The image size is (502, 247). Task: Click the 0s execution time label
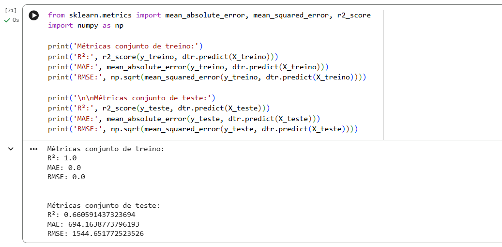click(x=16, y=20)
